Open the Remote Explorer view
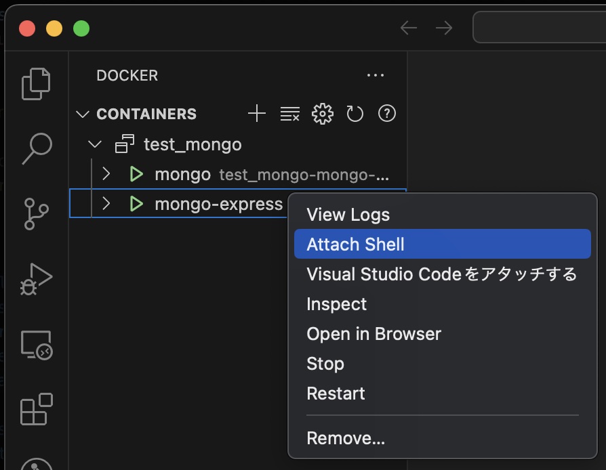 tap(37, 345)
